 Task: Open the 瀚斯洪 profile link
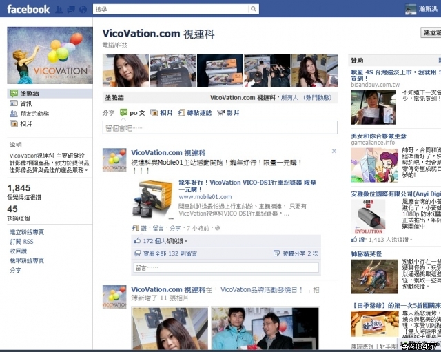pos(428,9)
